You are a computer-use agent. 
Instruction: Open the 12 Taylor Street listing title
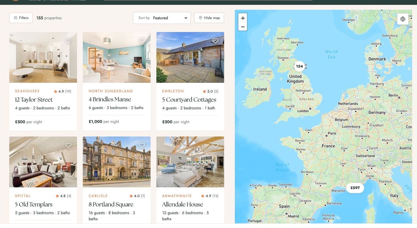click(34, 100)
